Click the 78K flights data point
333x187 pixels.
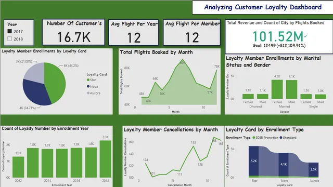[x=217, y=70]
